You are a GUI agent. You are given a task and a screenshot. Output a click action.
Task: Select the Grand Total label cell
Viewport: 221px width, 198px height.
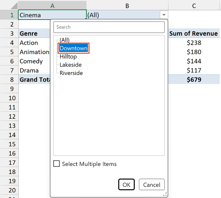pos(34,80)
